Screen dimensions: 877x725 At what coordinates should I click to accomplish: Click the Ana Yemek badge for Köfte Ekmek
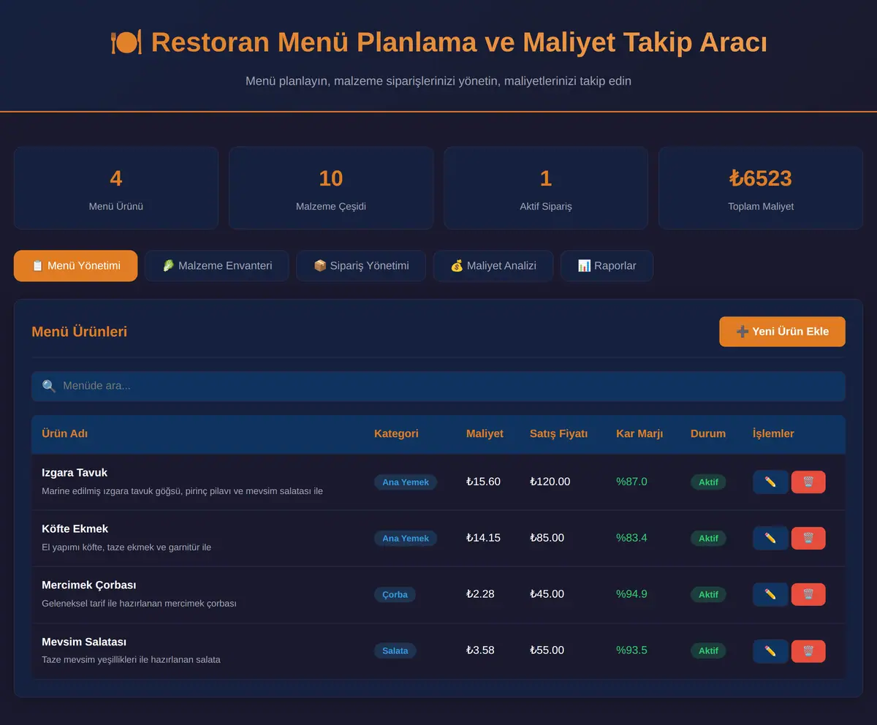[406, 538]
